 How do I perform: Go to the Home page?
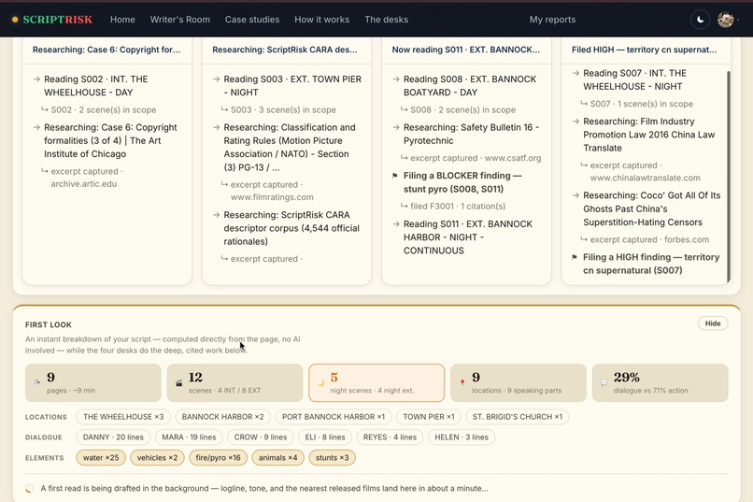(122, 20)
